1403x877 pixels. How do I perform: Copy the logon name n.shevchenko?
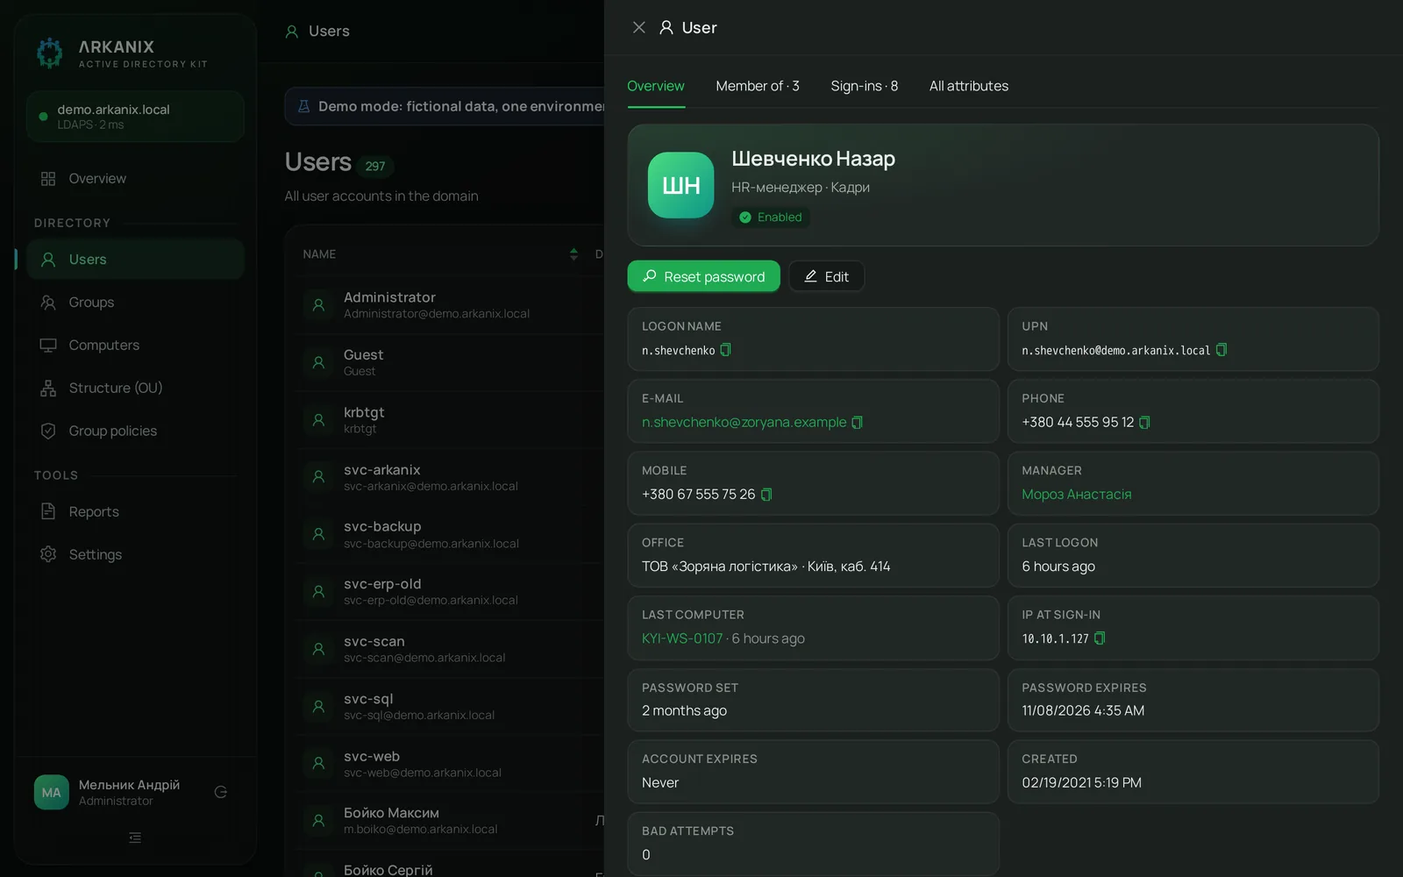725,350
